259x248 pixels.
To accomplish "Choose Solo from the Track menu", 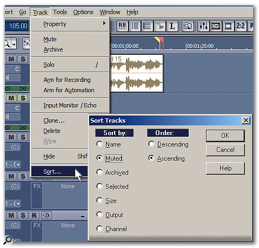I will pyautogui.click(x=70, y=65).
